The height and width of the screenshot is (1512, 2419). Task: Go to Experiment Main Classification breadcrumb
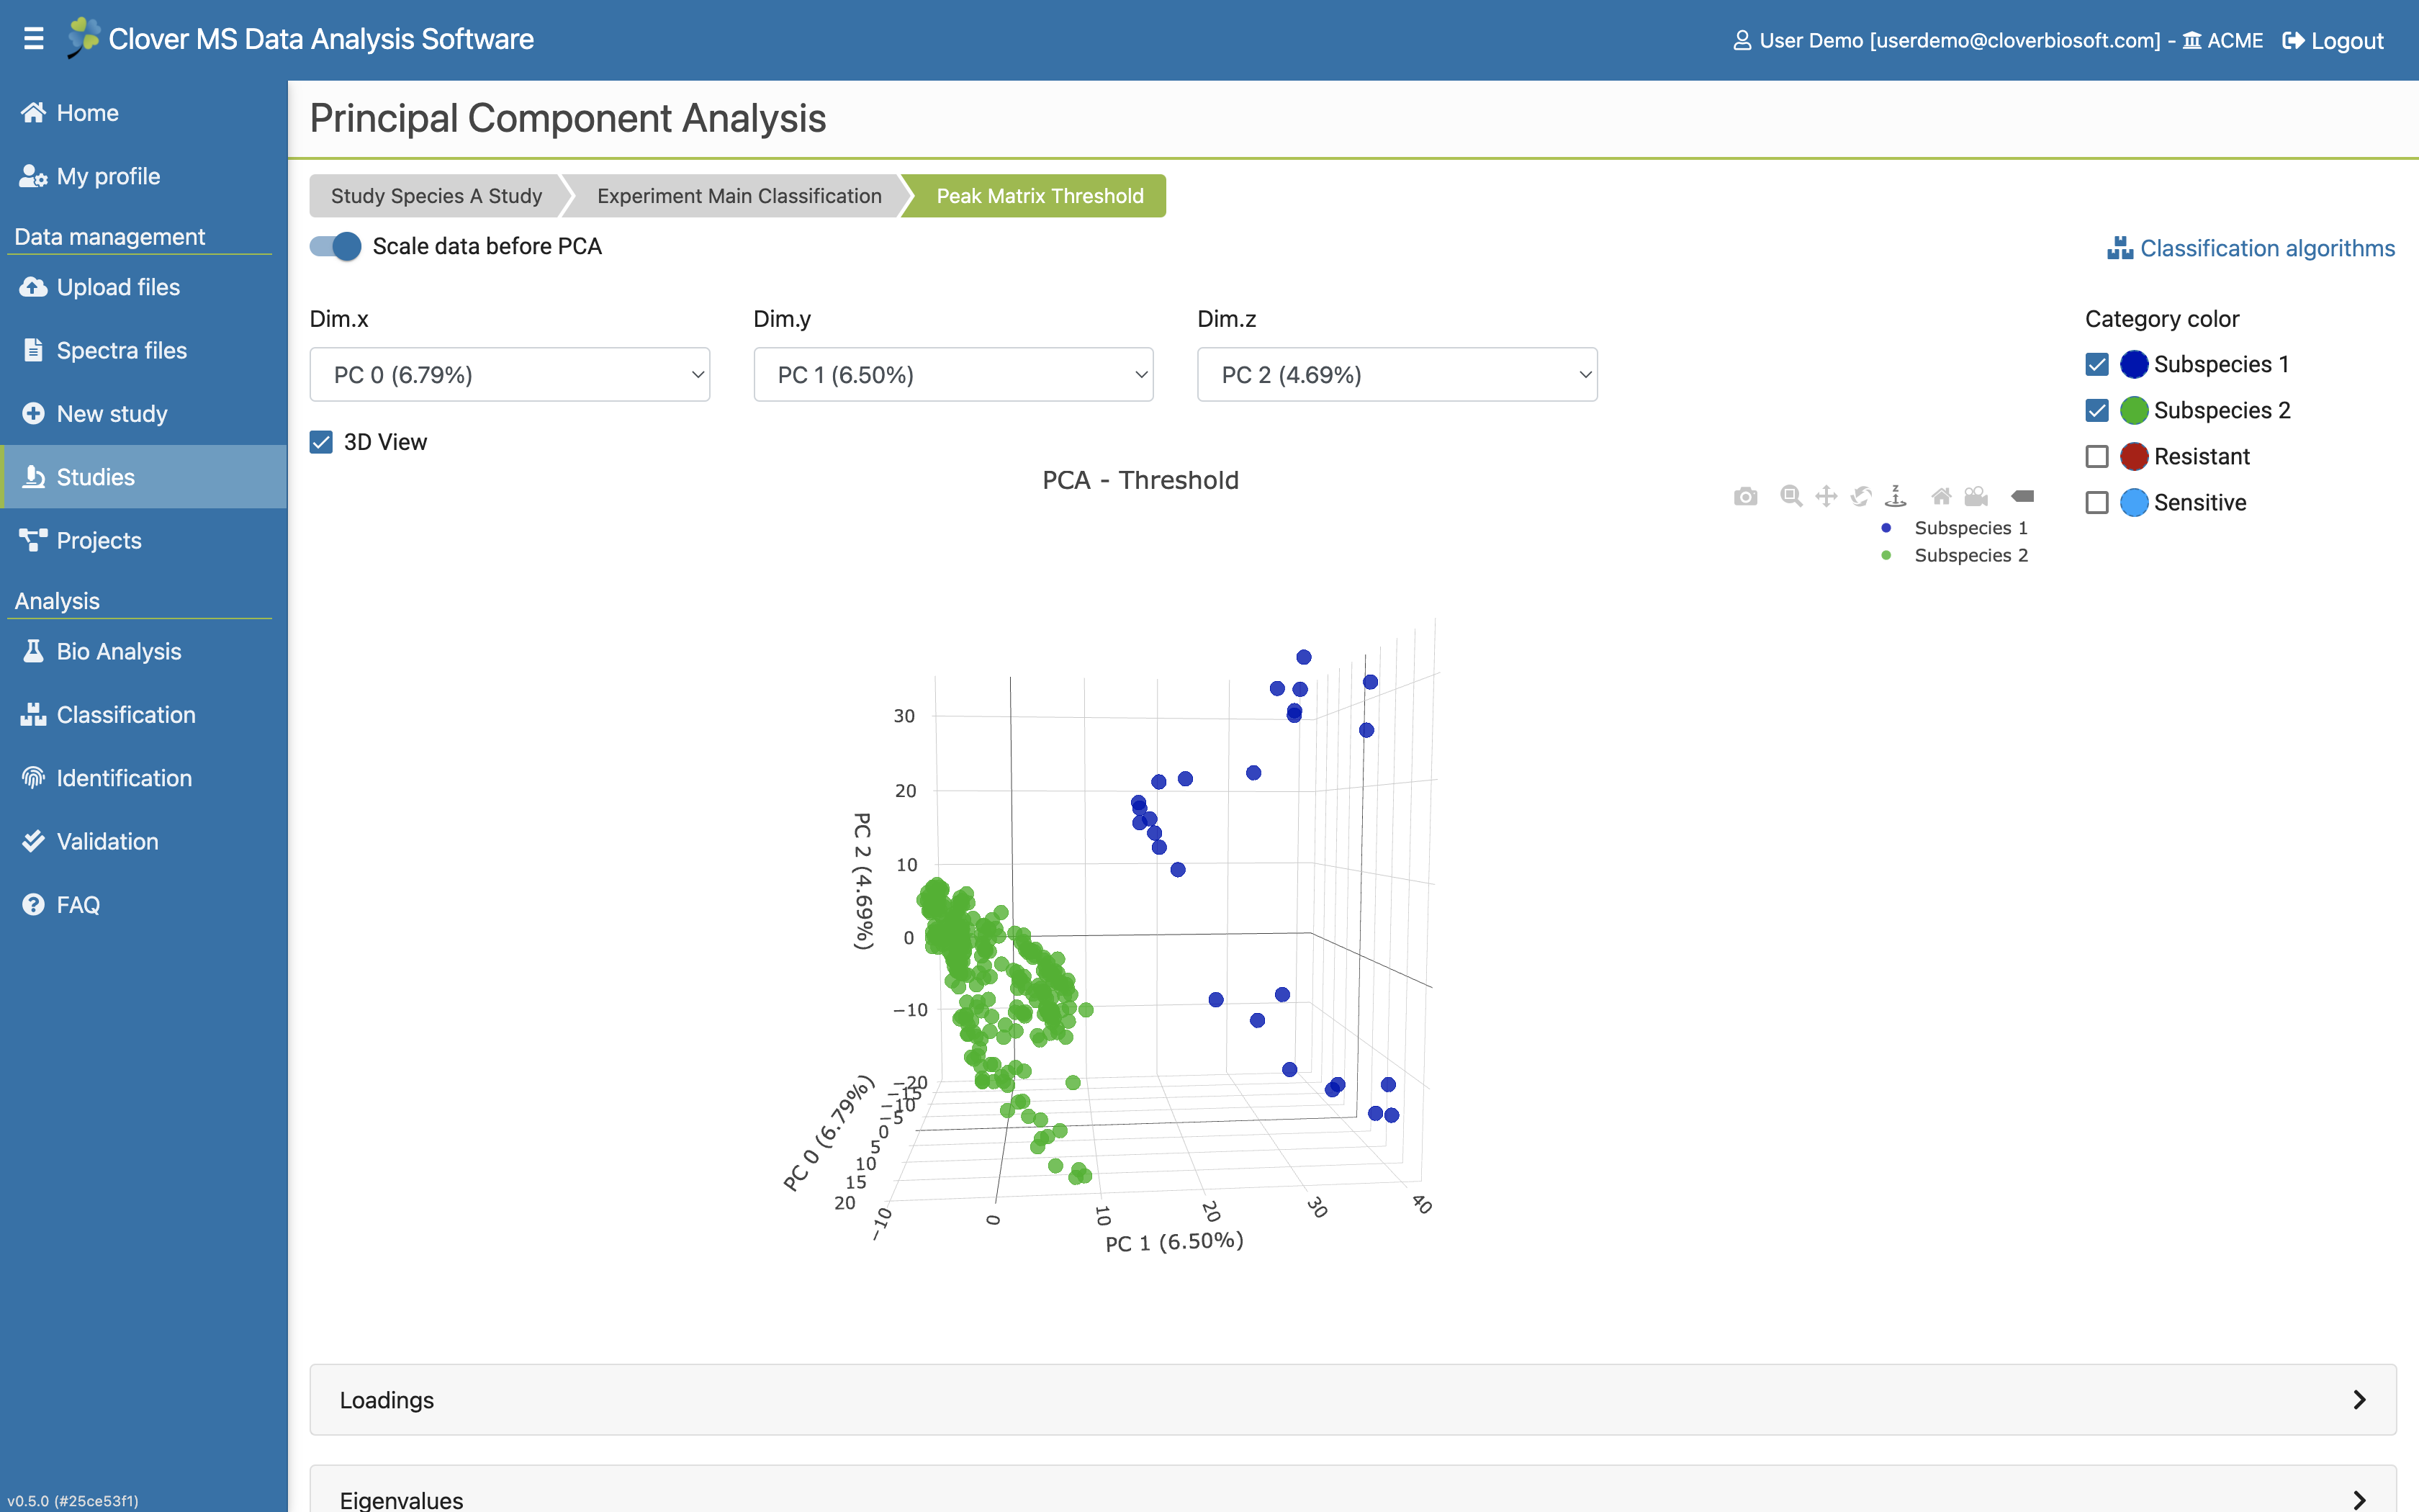click(739, 196)
